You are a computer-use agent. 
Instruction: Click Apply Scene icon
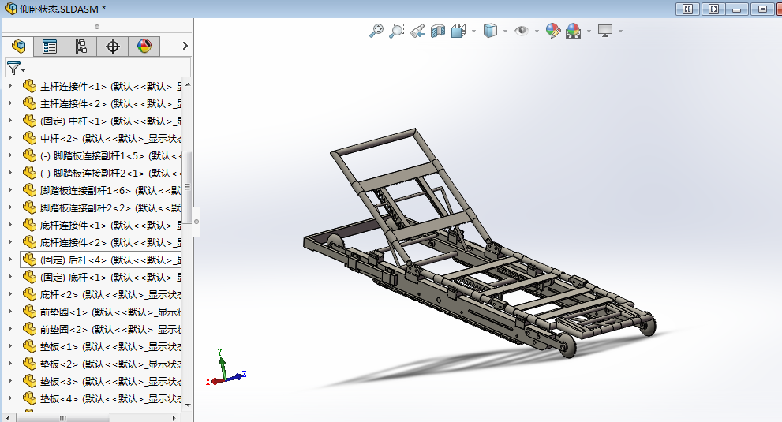(574, 31)
